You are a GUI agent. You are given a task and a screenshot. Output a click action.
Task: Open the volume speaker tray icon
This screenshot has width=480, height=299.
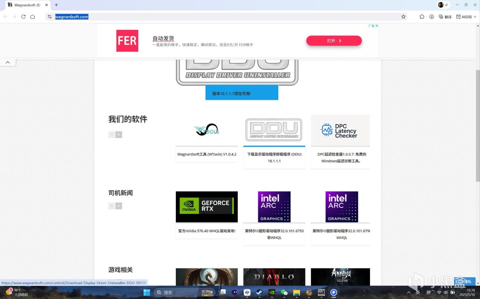[445, 292]
